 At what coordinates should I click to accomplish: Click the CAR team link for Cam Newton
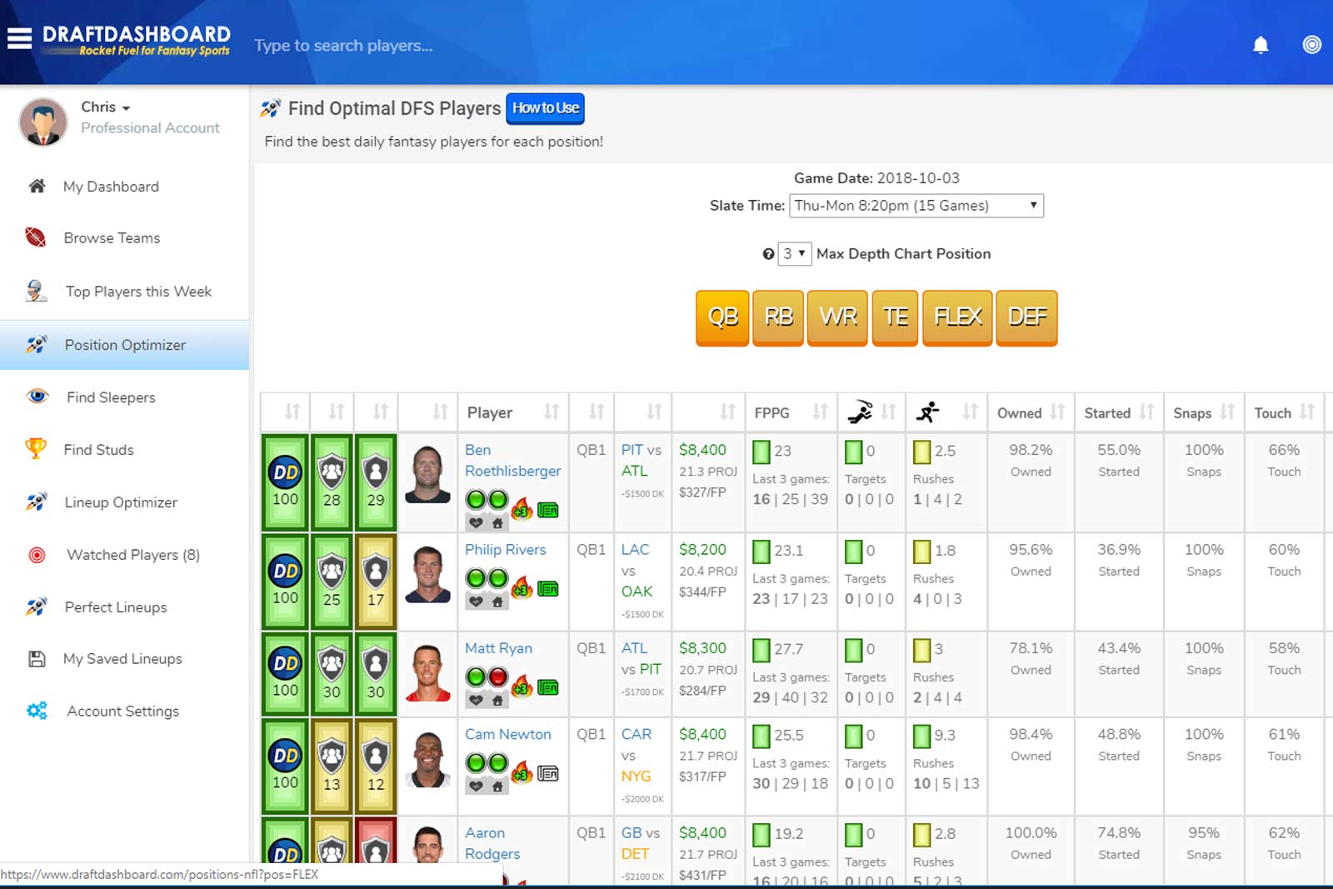click(637, 734)
